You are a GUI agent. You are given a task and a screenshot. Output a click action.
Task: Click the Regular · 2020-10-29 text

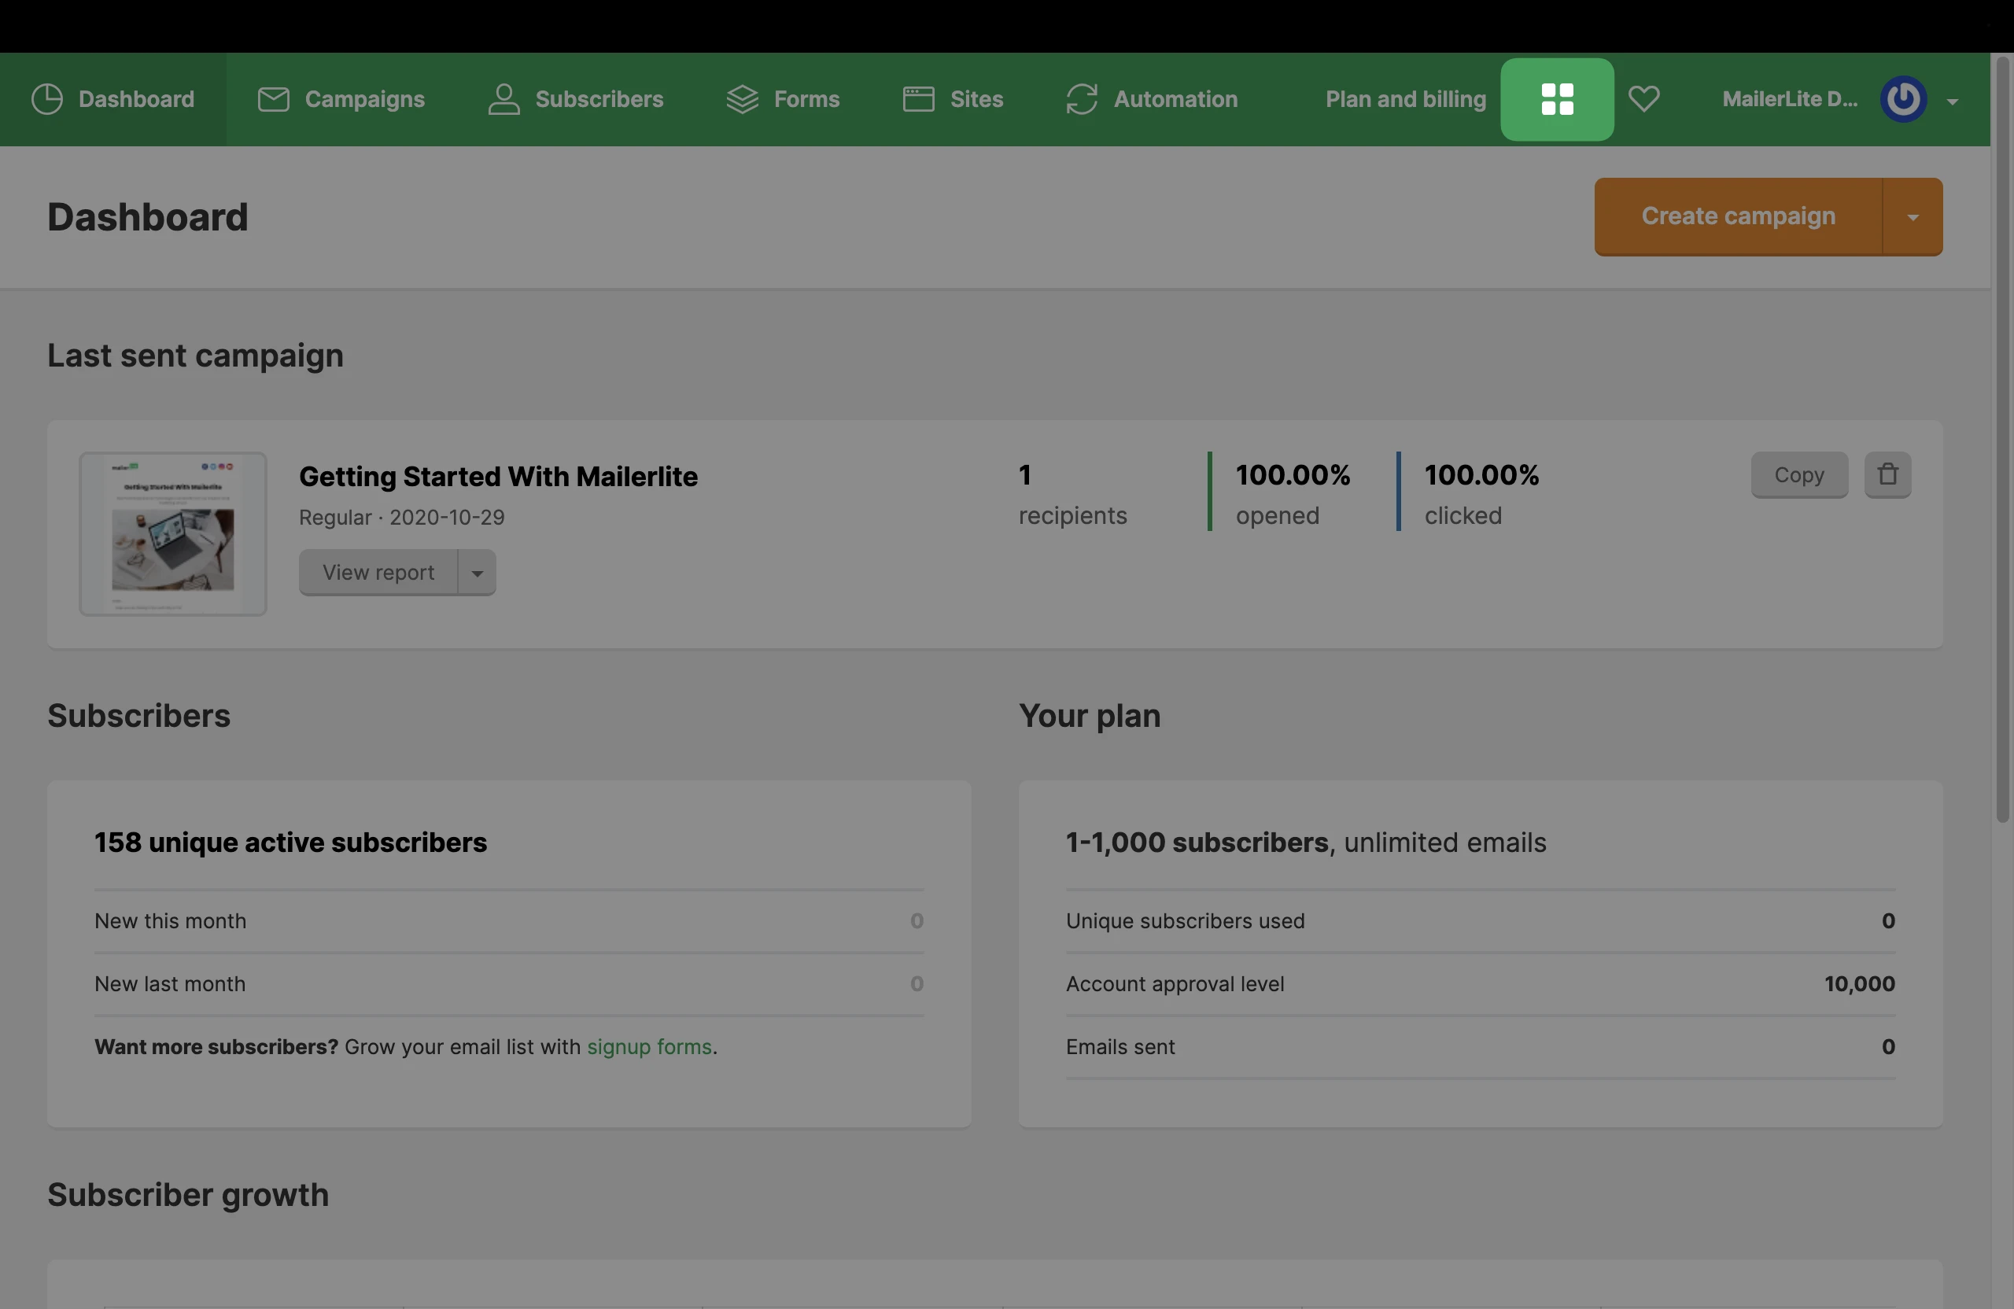pos(401,518)
